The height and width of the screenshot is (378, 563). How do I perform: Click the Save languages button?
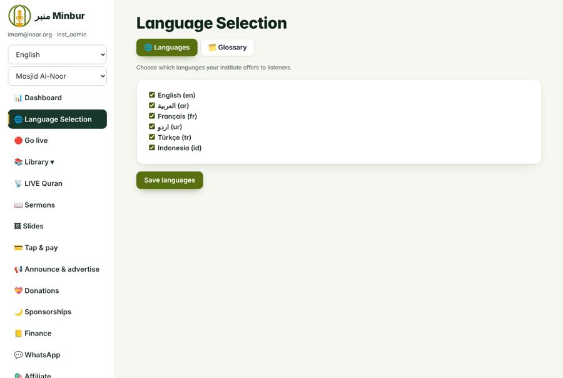coord(170,180)
